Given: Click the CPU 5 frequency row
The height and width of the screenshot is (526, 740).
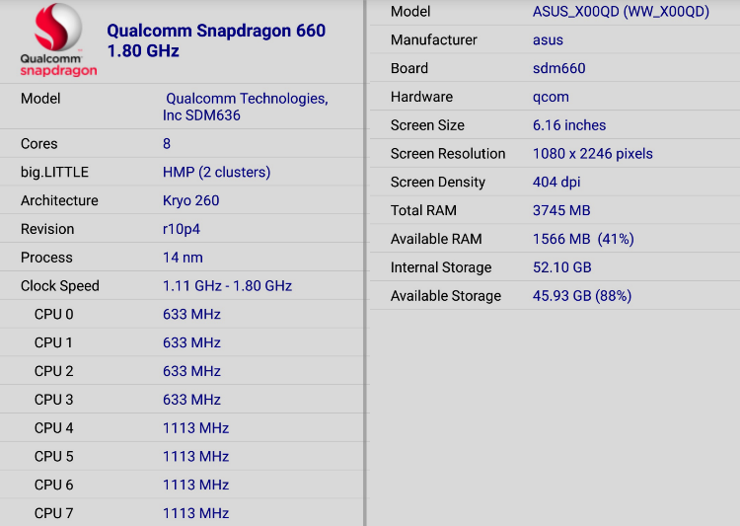Looking at the screenshot, I should tap(184, 456).
